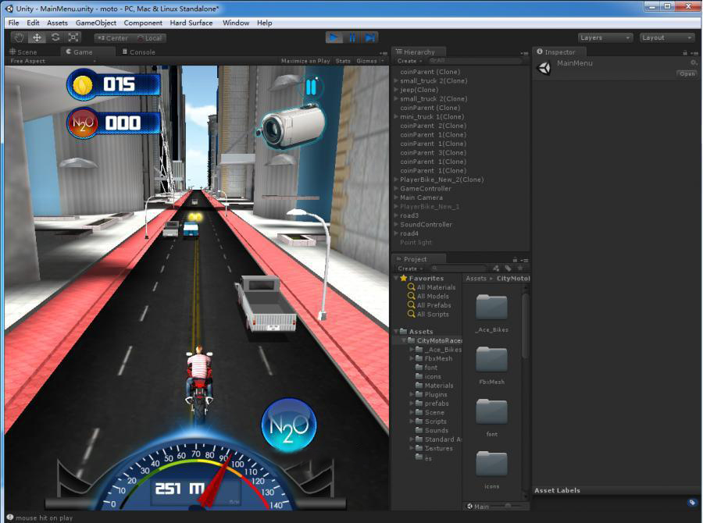This screenshot has width=703, height=523.
Task: Click the Project icon size slider
Action: pos(506,507)
